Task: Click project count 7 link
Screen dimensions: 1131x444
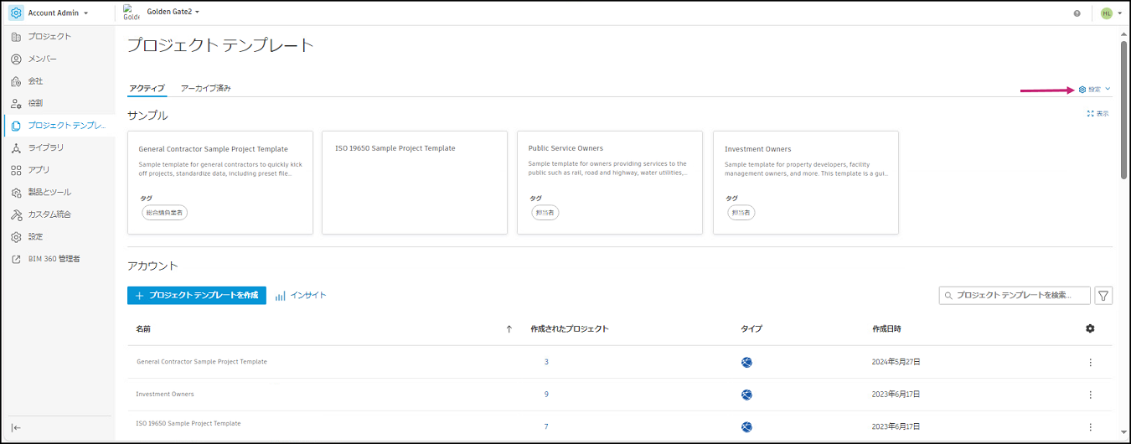Action: coord(546,426)
